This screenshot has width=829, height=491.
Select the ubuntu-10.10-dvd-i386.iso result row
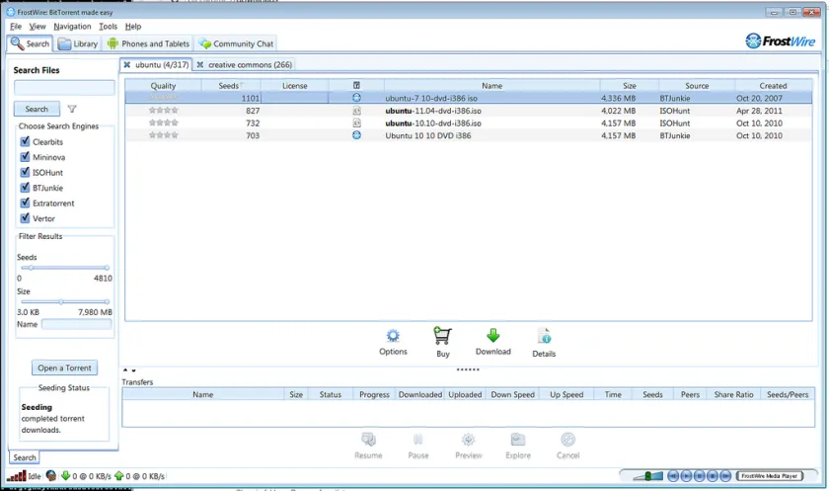click(469, 123)
